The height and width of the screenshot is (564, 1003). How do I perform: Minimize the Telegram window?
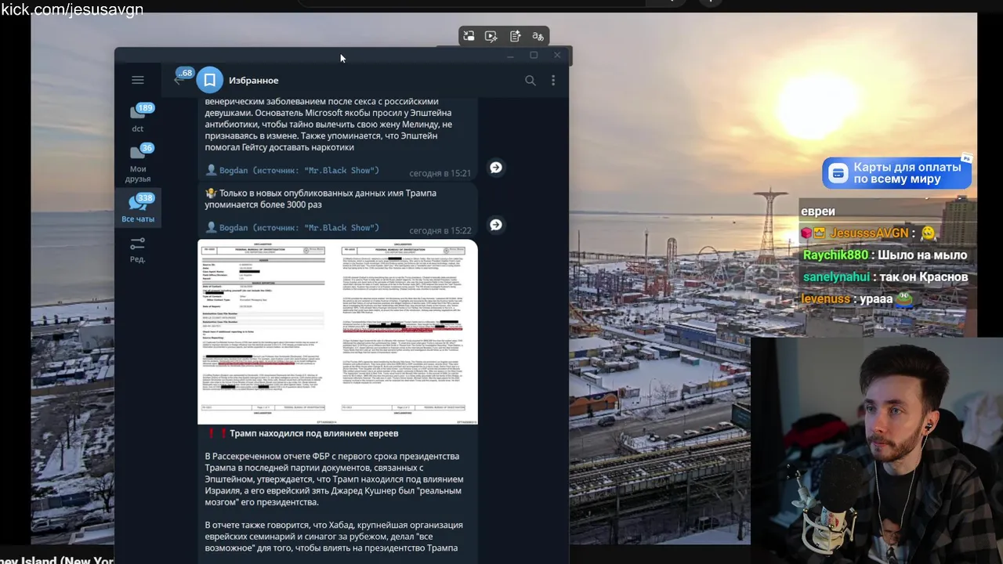510,56
